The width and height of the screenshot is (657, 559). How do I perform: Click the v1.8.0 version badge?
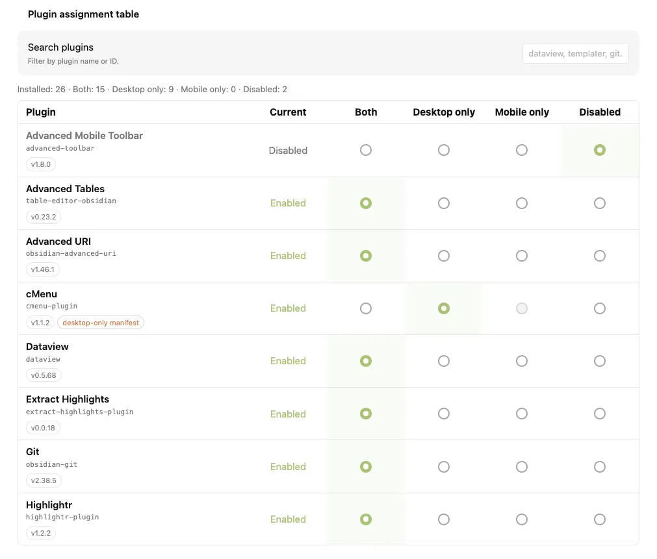tap(41, 164)
